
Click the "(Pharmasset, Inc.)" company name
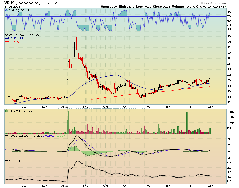(x=28, y=3)
